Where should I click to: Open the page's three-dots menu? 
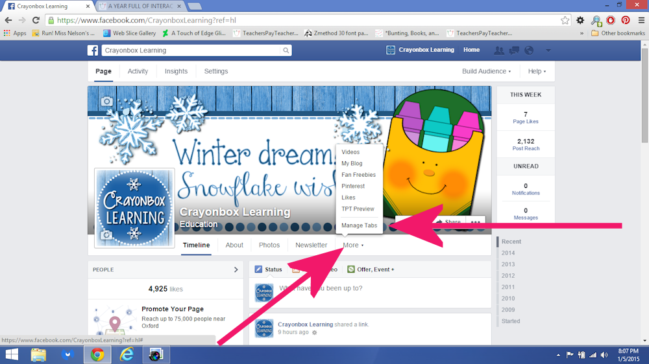(x=476, y=222)
